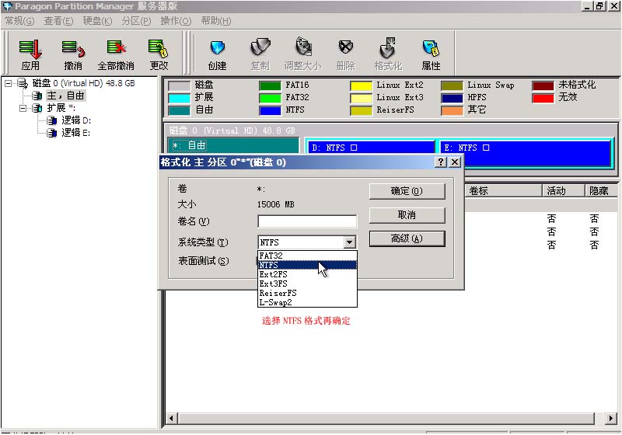Open the 帮助(H) menu
This screenshot has height=435, width=622.
coord(216,21)
